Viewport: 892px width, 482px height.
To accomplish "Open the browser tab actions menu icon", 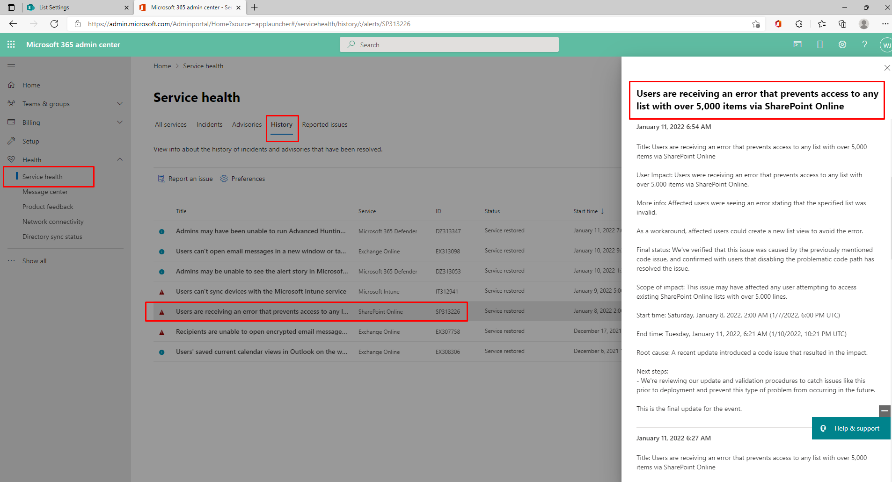I will pyautogui.click(x=11, y=7).
